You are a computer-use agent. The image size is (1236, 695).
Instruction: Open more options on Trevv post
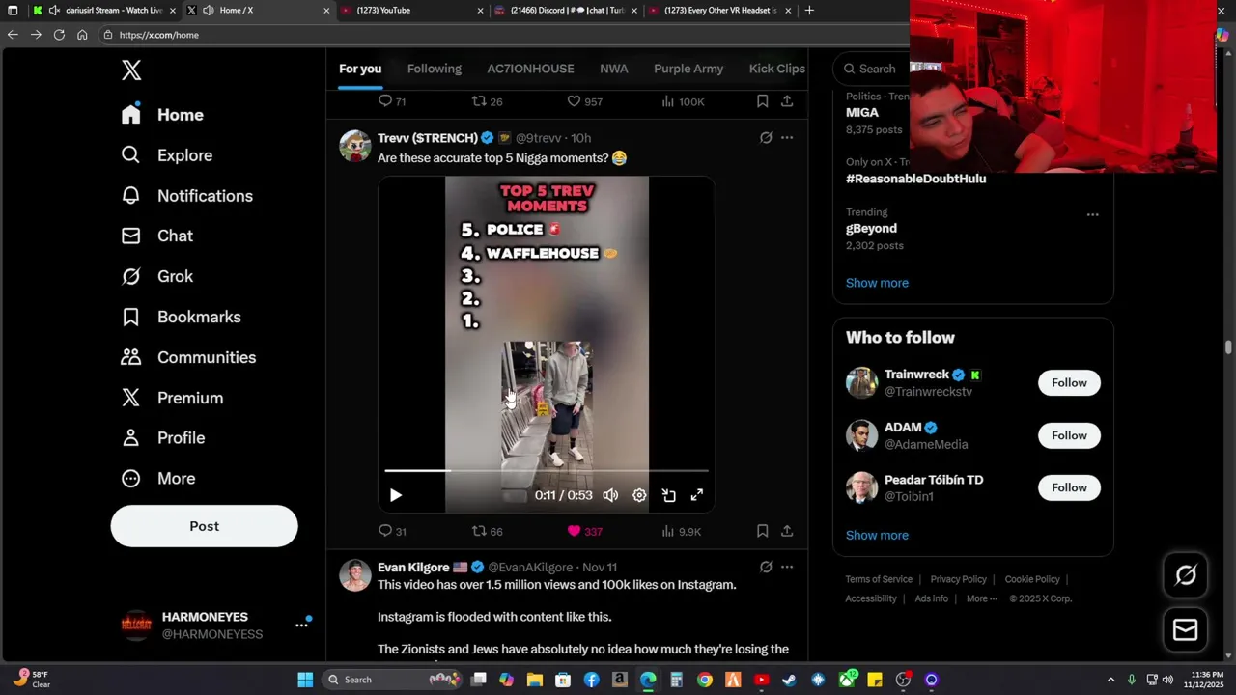pyautogui.click(x=787, y=138)
